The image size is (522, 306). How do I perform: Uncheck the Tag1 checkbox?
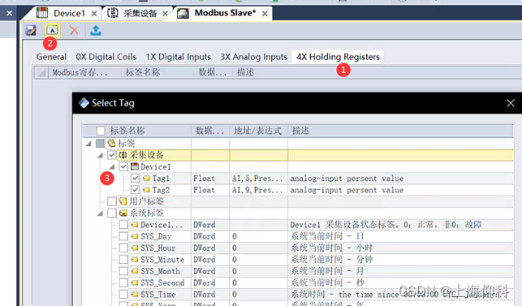pos(135,179)
